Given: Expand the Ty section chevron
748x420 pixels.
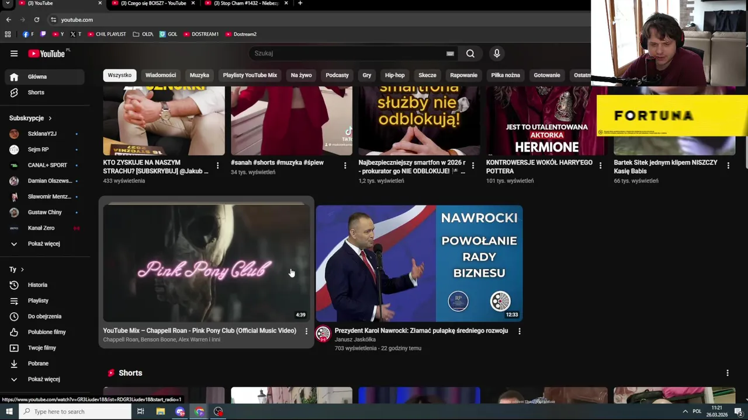Looking at the screenshot, I should [22, 269].
